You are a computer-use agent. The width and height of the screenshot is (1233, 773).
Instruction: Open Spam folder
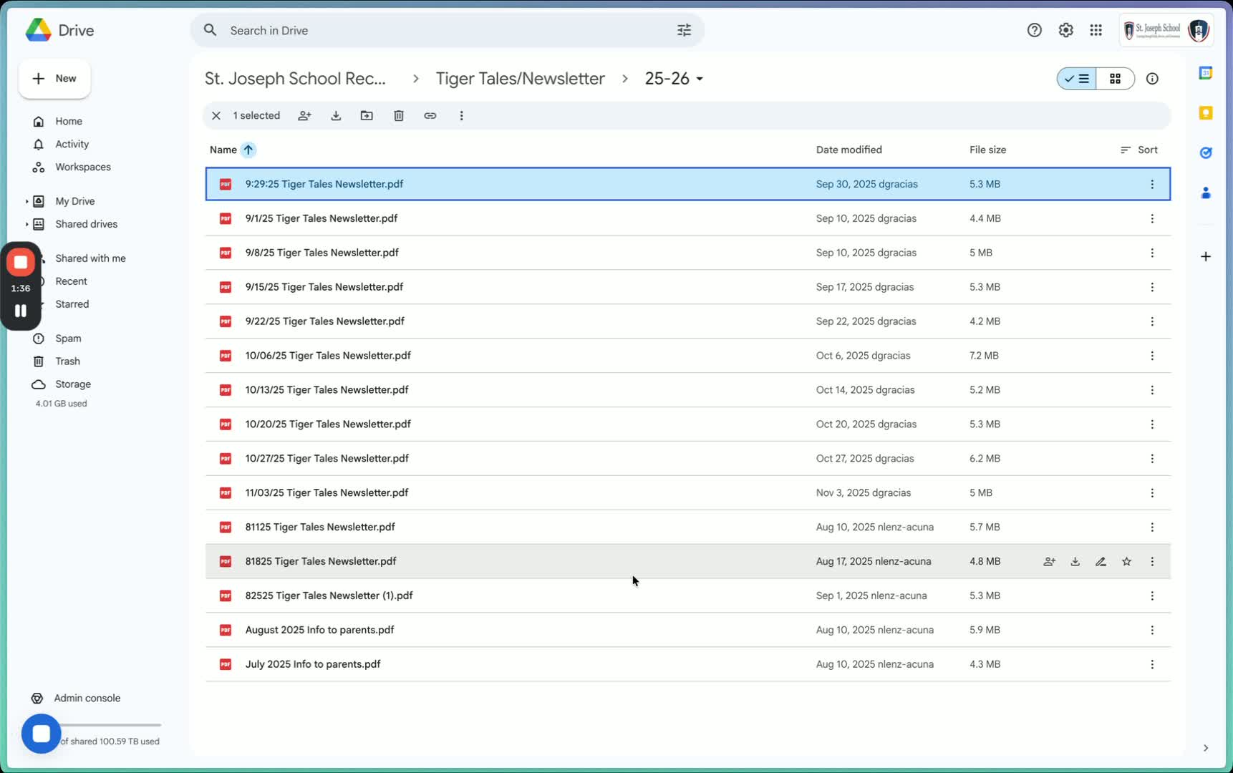[x=68, y=339]
